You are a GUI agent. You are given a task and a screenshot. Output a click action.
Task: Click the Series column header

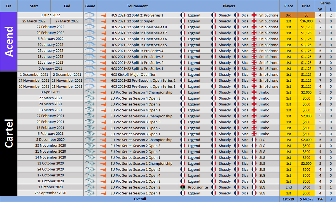tap(325, 3)
